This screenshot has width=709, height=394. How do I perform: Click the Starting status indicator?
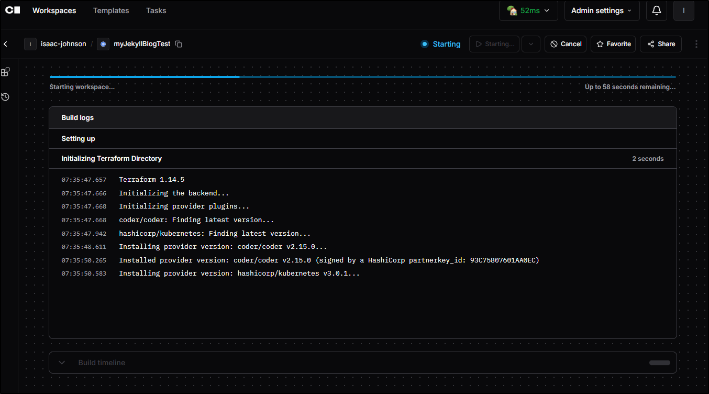coord(440,44)
